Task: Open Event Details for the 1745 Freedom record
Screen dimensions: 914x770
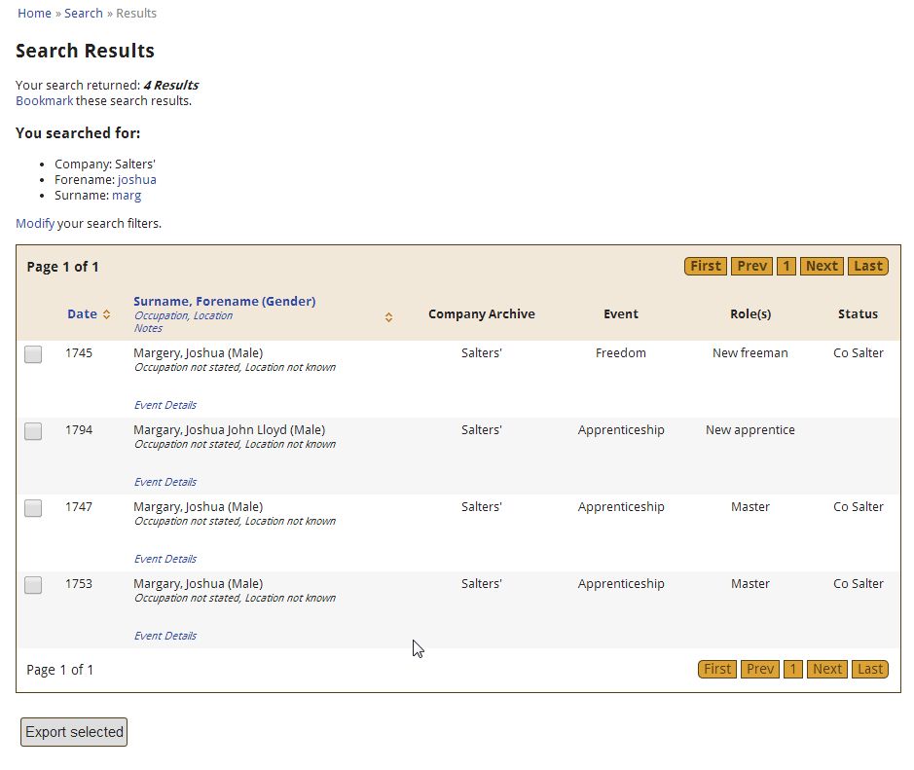Action: point(165,405)
